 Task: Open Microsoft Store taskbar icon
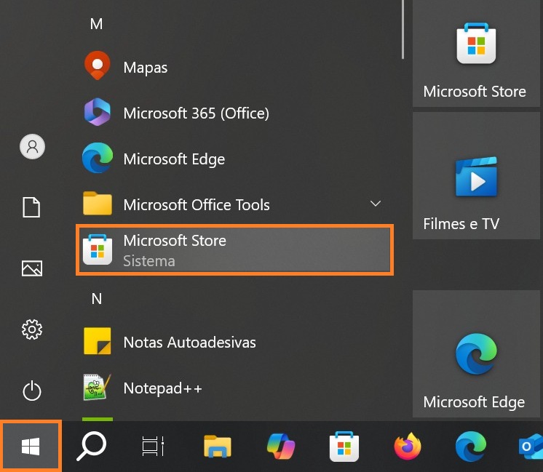coord(344,447)
